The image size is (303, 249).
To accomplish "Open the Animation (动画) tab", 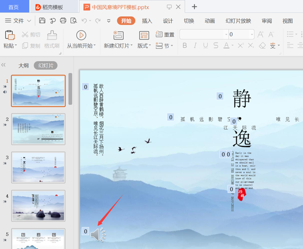I will click(x=210, y=21).
